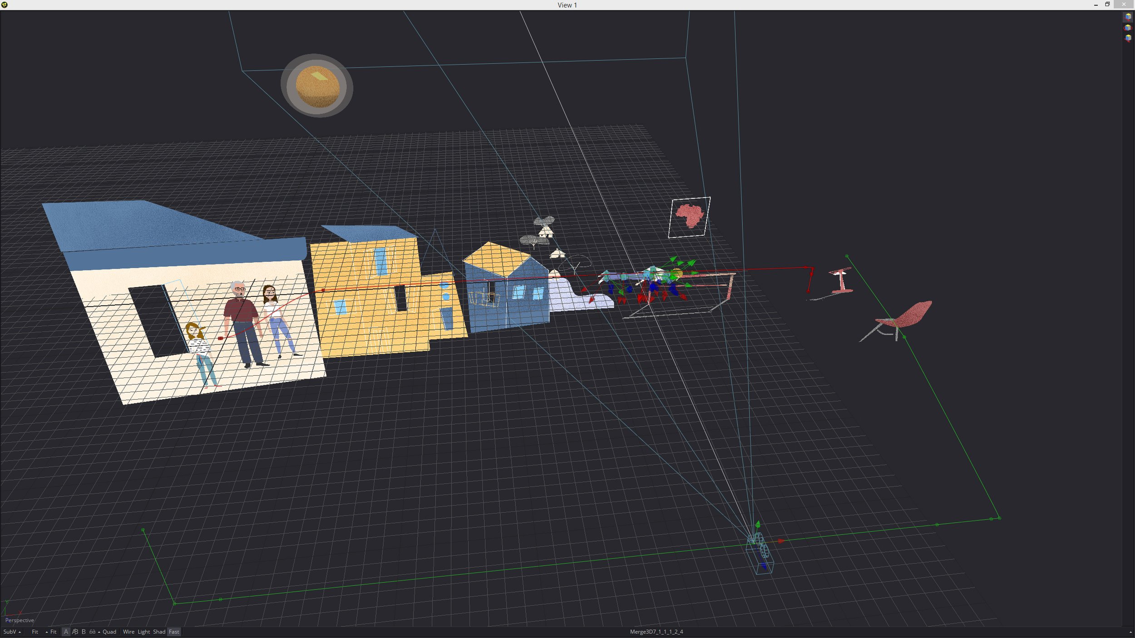Restore down the View 1 window

pyautogui.click(x=1107, y=5)
